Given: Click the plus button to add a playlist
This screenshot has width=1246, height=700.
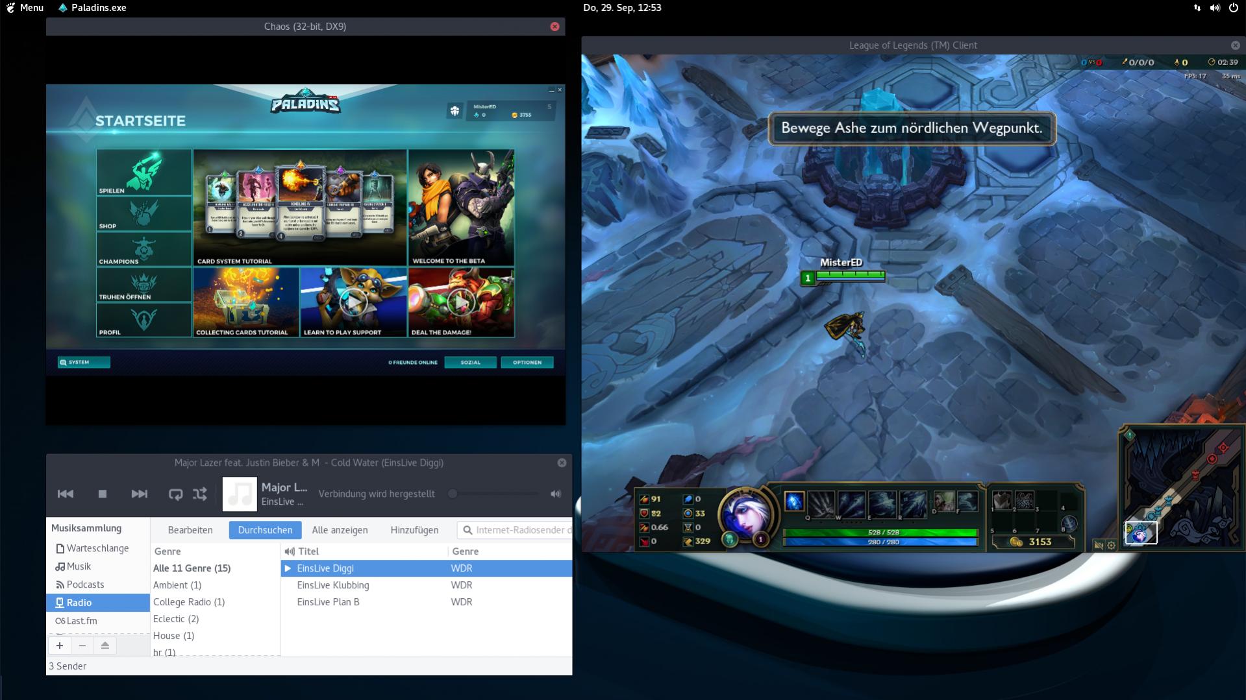Looking at the screenshot, I should [x=60, y=646].
